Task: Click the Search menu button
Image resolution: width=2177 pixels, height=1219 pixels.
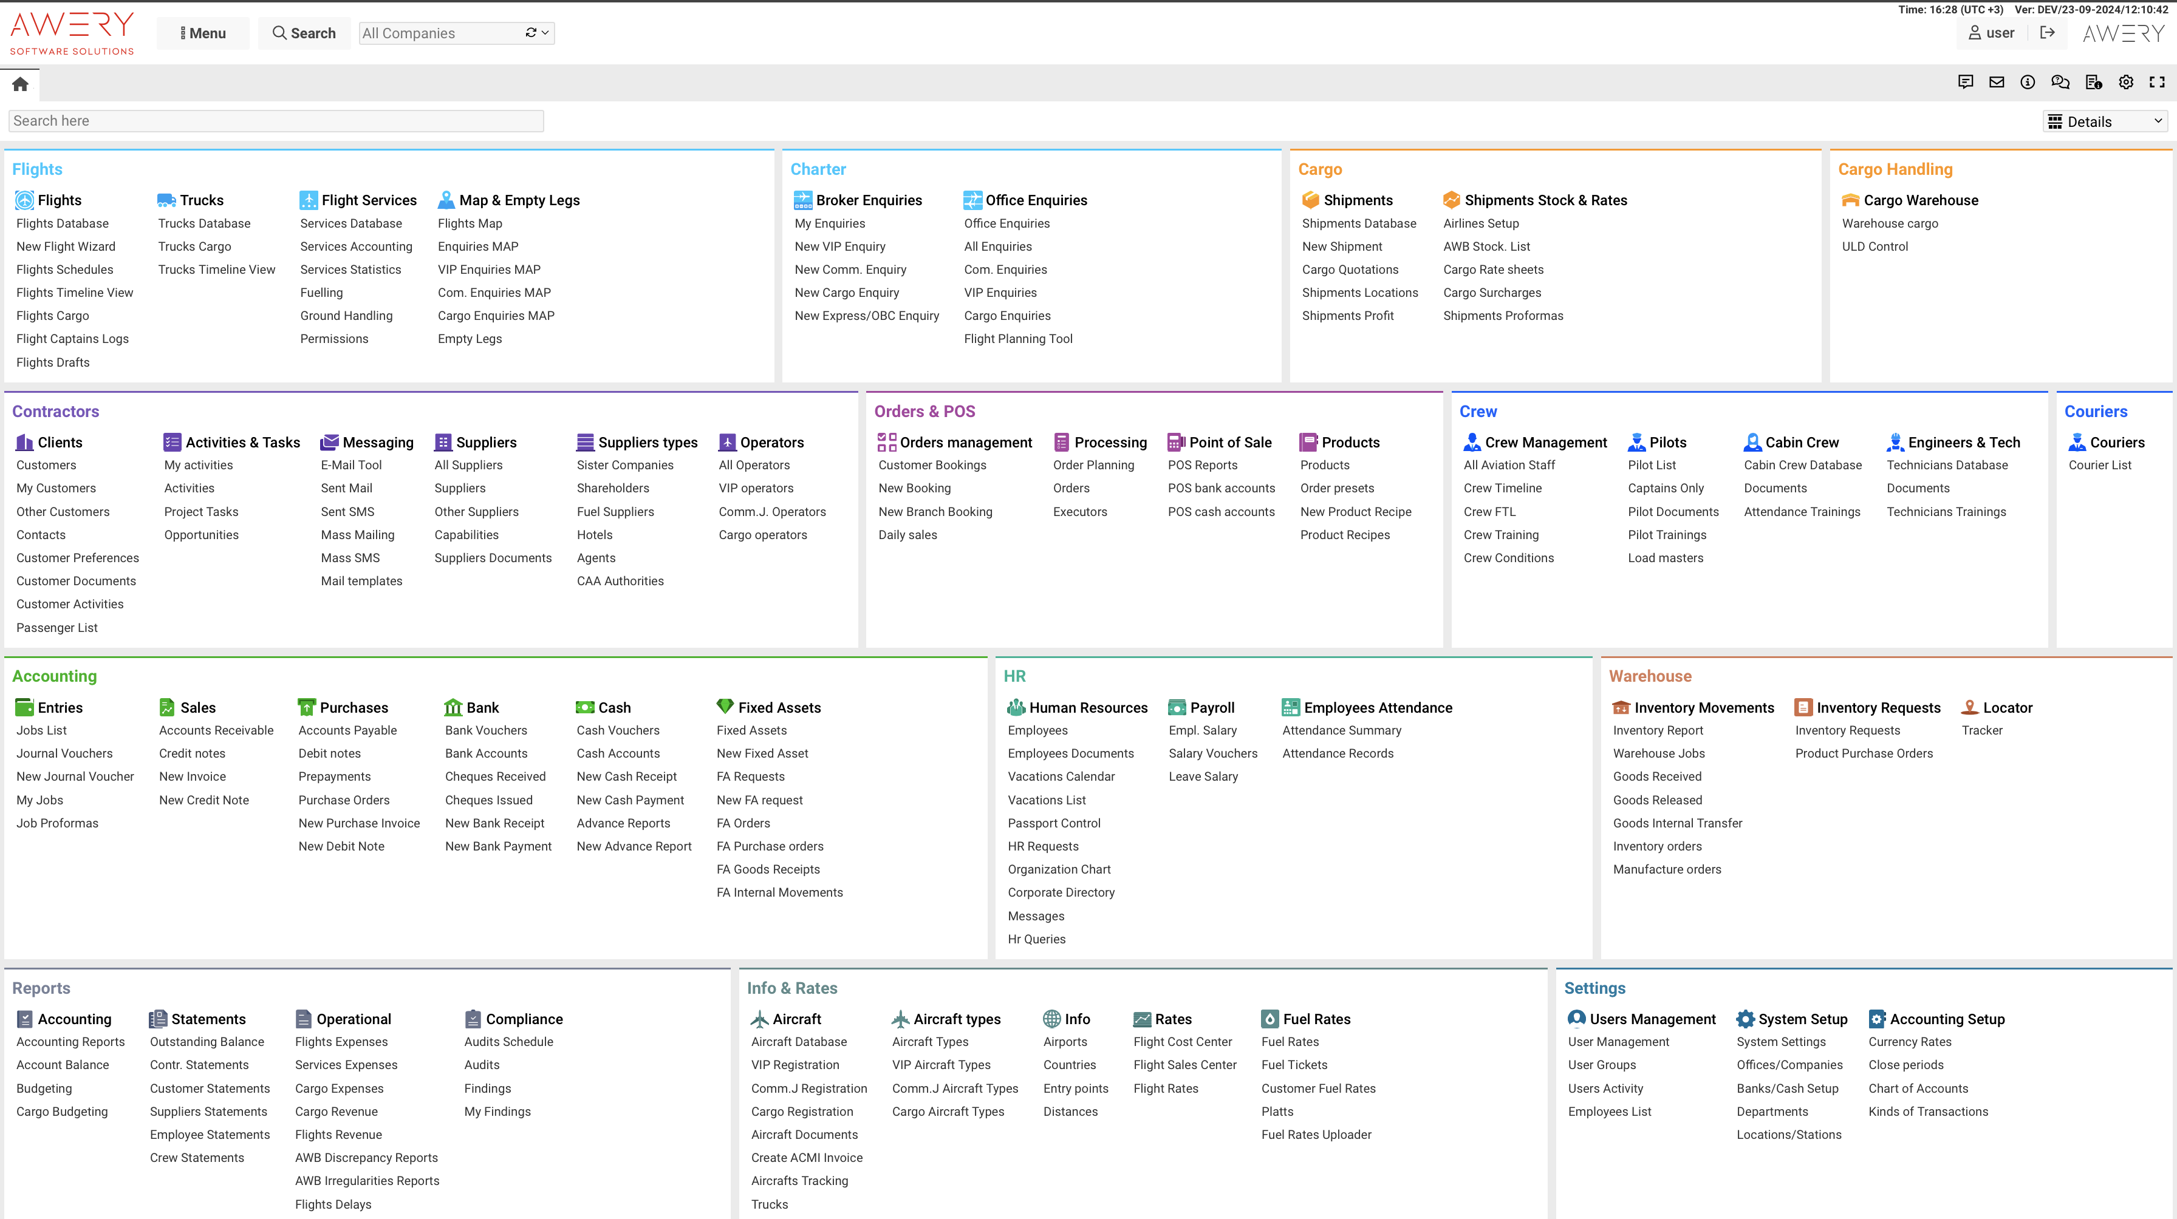Action: tap(303, 33)
